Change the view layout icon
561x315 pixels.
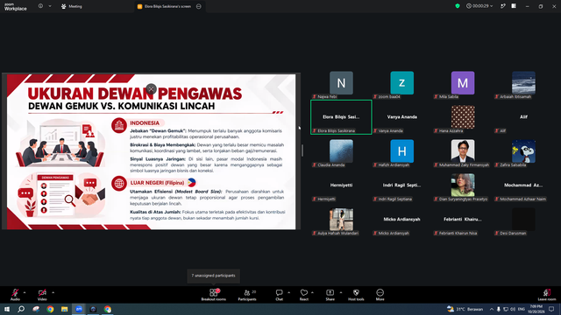click(514, 6)
